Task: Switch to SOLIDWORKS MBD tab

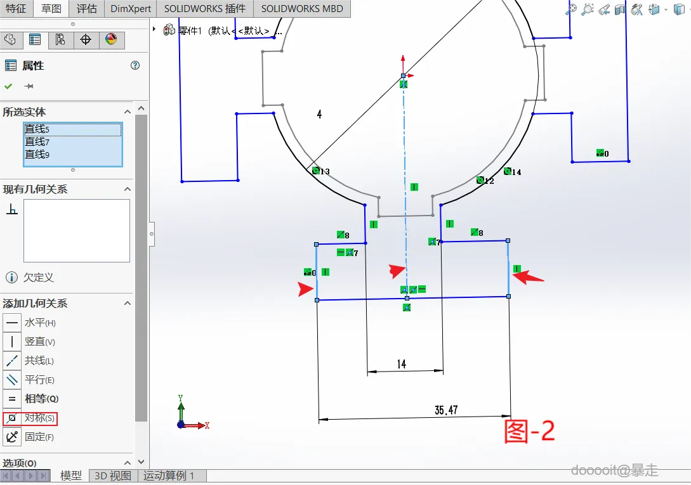Action: click(302, 8)
